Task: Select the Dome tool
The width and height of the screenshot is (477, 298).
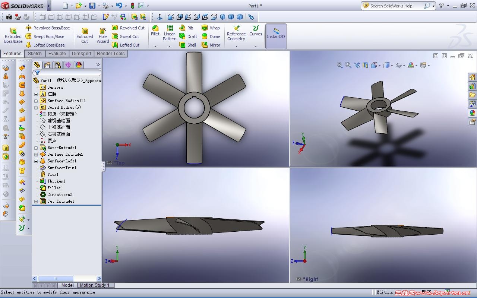Action: pos(211,37)
